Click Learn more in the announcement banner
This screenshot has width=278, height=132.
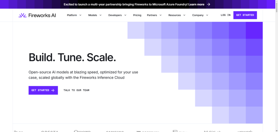[196, 4]
